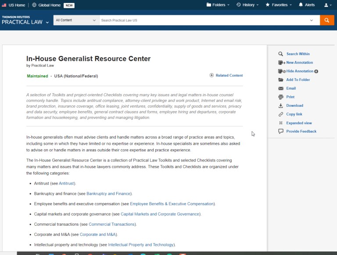The width and height of the screenshot is (337, 255).
Task: Open the Alerts menu item
Action: [x=310, y=5]
